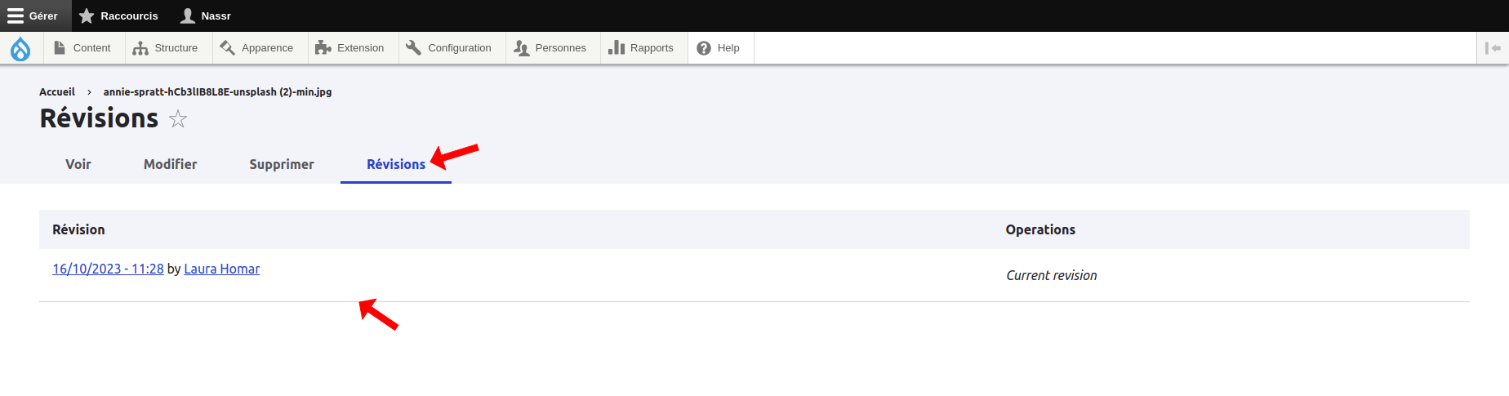Viewport: 1509px width, 396px height.
Task: Open the Supprimer tab
Action: coord(282,164)
